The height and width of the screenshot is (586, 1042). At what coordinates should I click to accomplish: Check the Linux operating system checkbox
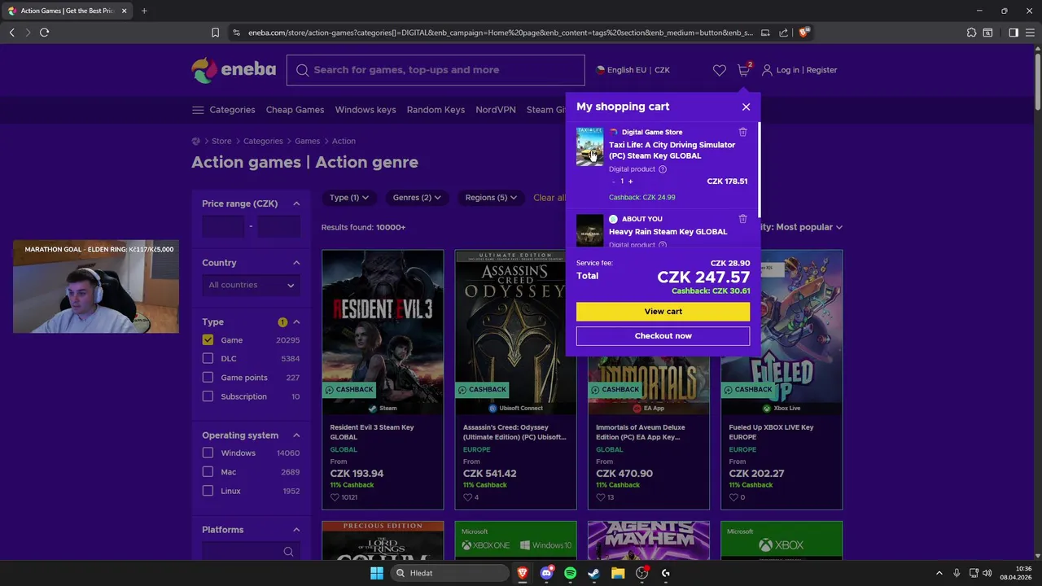[208, 491]
